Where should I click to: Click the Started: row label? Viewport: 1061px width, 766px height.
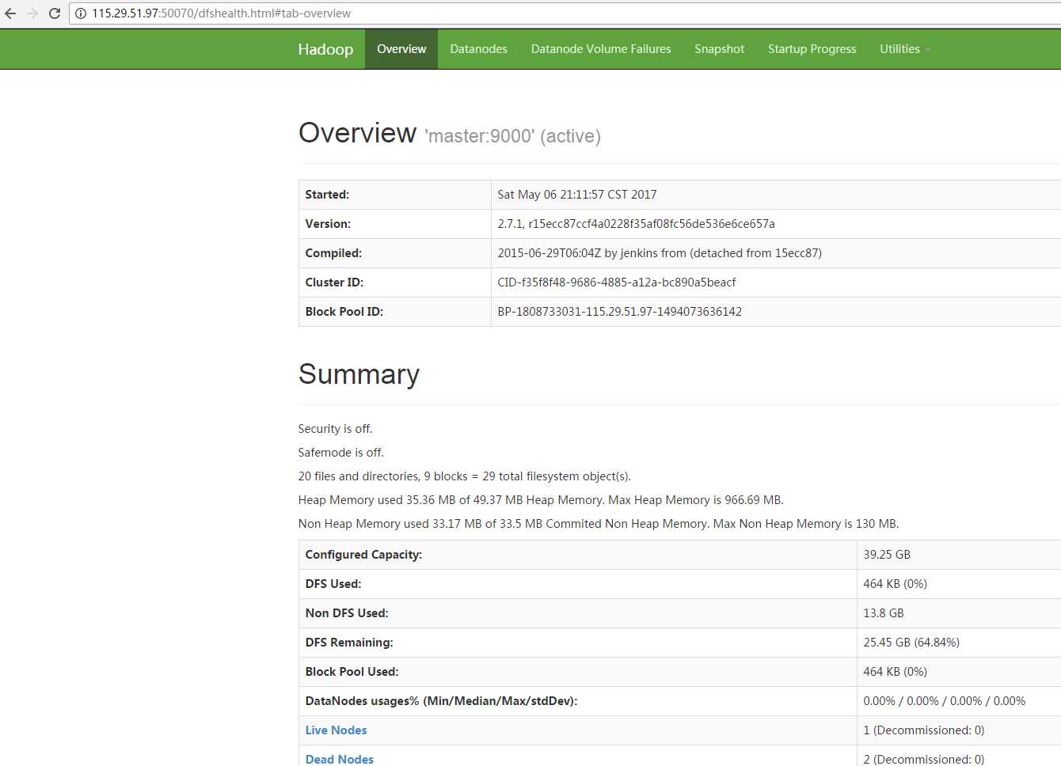point(327,195)
